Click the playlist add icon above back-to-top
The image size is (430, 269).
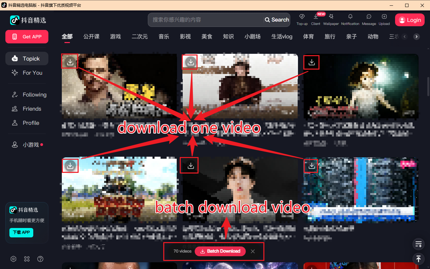point(418,244)
